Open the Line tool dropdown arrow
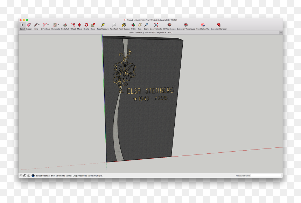 pyautogui.click(x=39, y=25)
